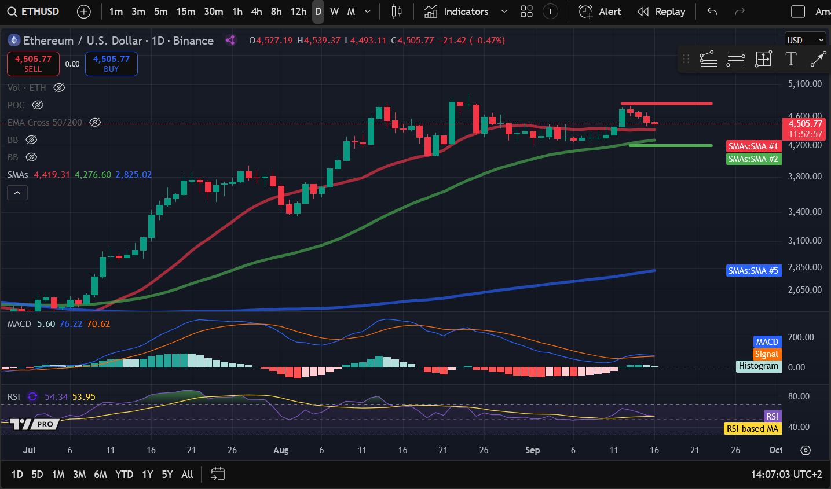Toggle visibility of EMA Cross 50/200
Viewport: 831px width, 489px height.
click(95, 123)
